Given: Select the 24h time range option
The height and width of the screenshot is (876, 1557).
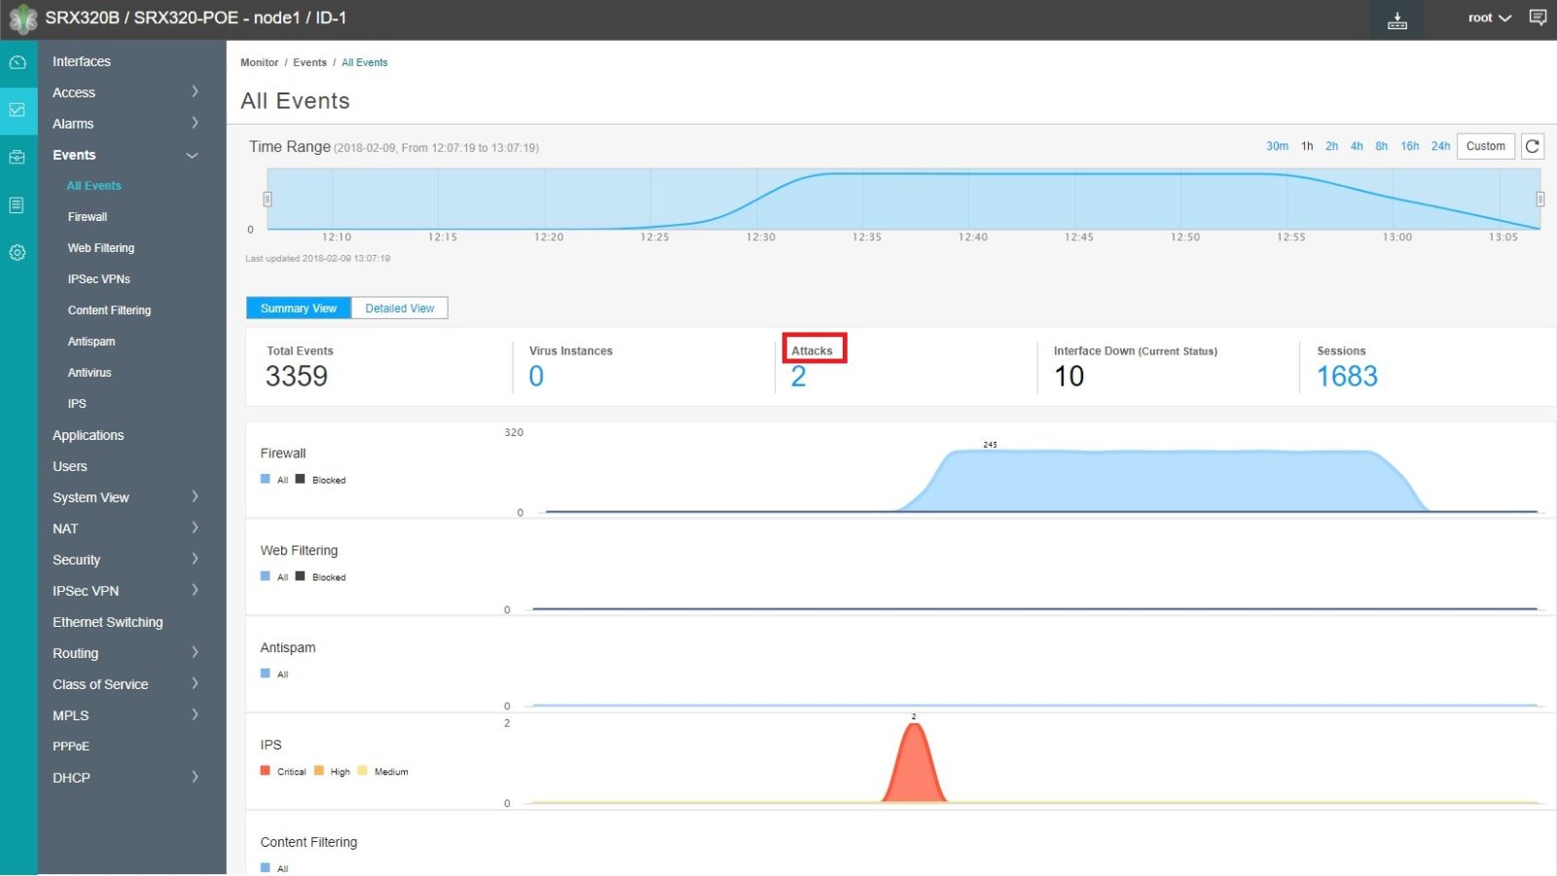Looking at the screenshot, I should (1440, 146).
